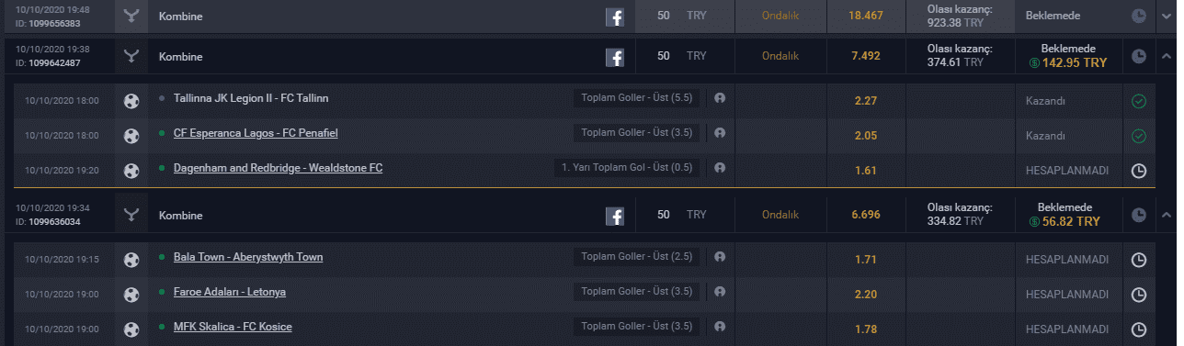Collapse the bet 1099636034 details chevron
Viewport: 1184px width, 346px height.
point(1166,216)
